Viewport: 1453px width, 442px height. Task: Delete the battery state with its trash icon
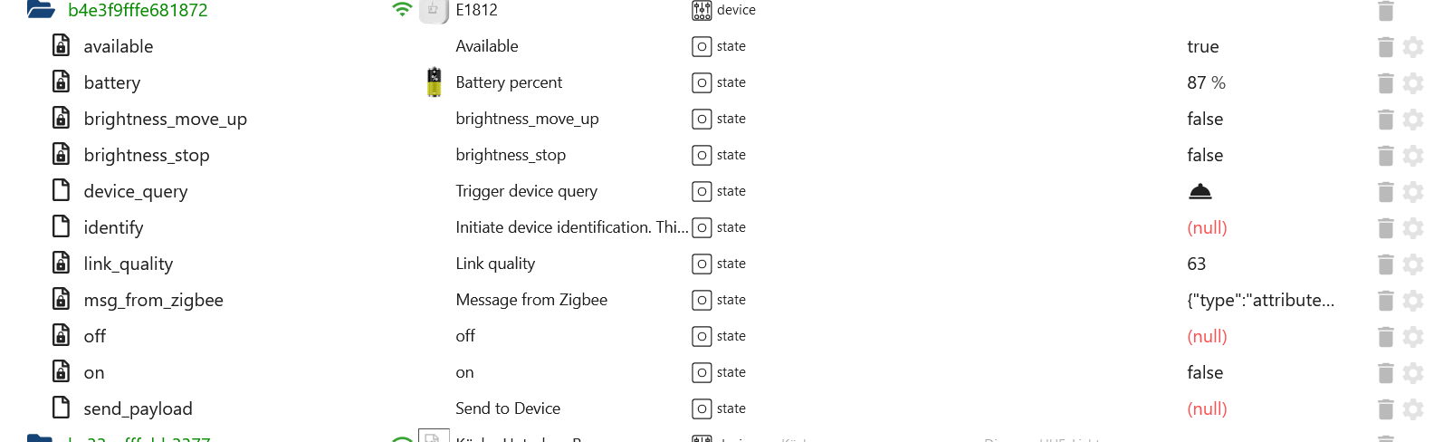[1385, 83]
